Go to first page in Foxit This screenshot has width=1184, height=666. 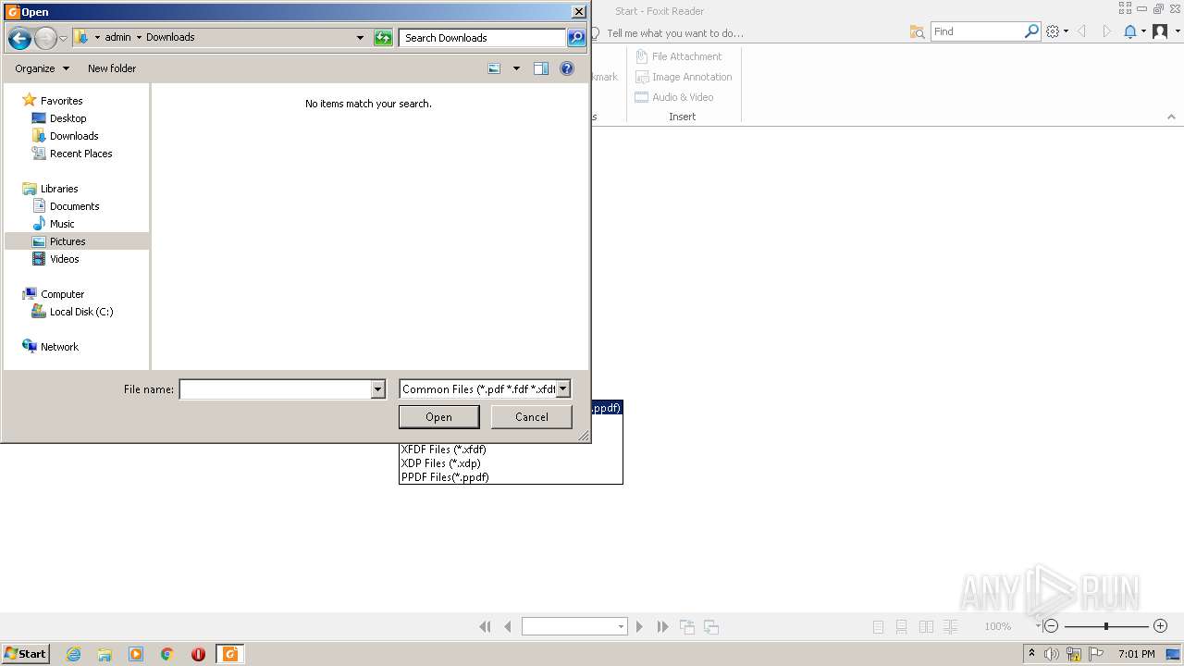486,627
